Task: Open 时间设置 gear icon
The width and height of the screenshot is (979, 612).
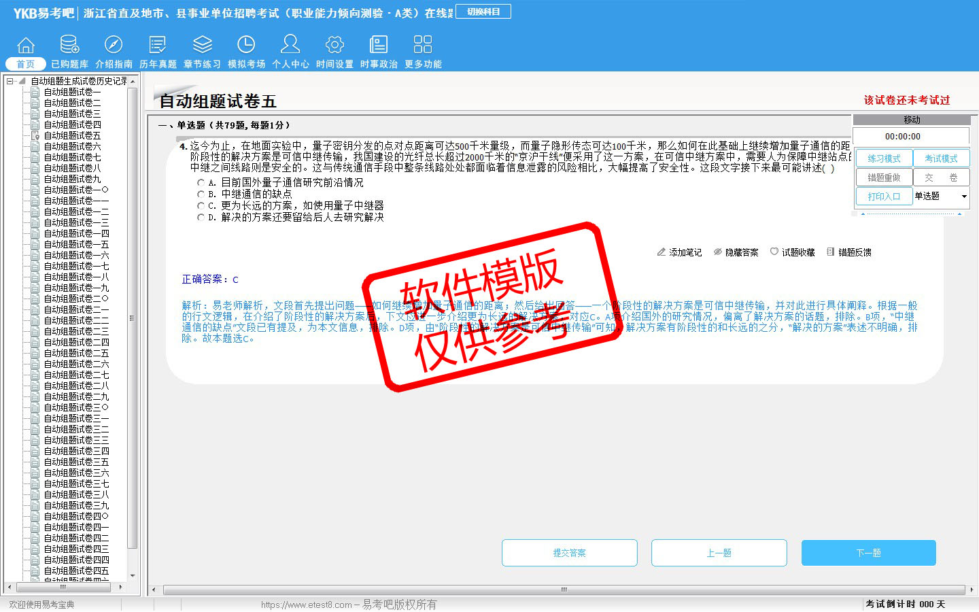Action: (x=334, y=46)
